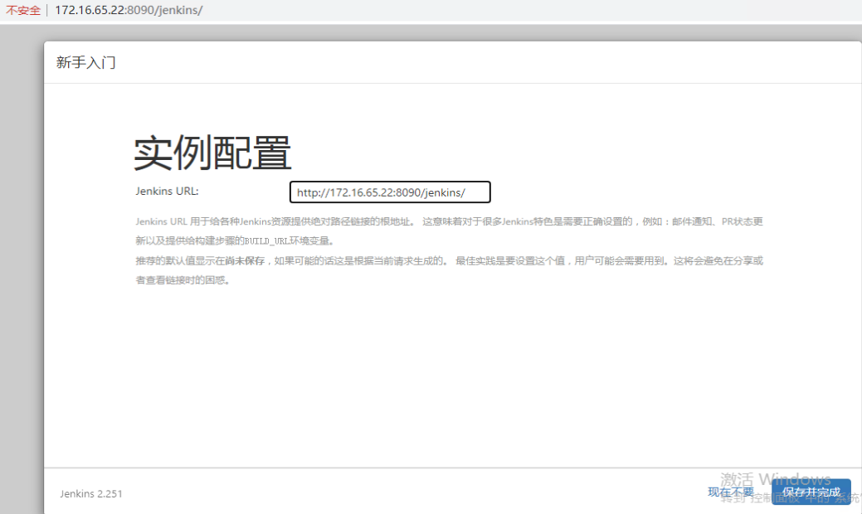The image size is (862, 514).
Task: Click the 保存并完成 button
Action: 811,492
